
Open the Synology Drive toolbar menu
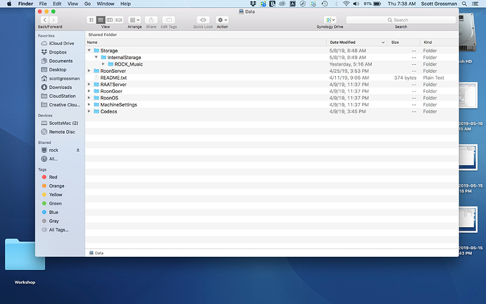pos(330,20)
